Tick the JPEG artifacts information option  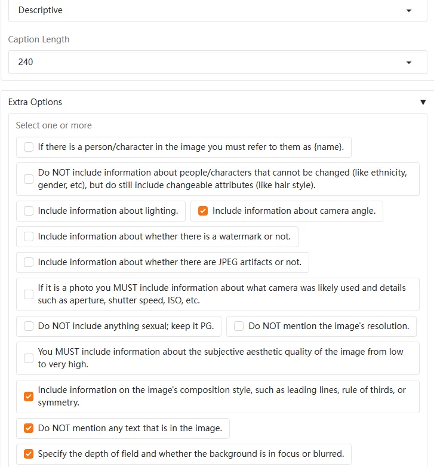29,262
